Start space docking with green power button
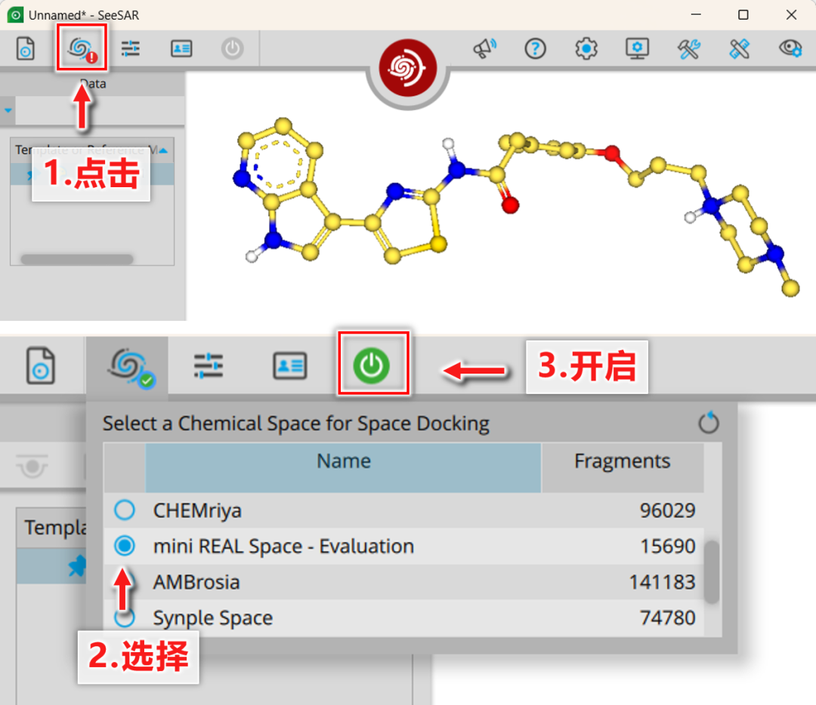This screenshot has height=705, width=816. [x=372, y=365]
